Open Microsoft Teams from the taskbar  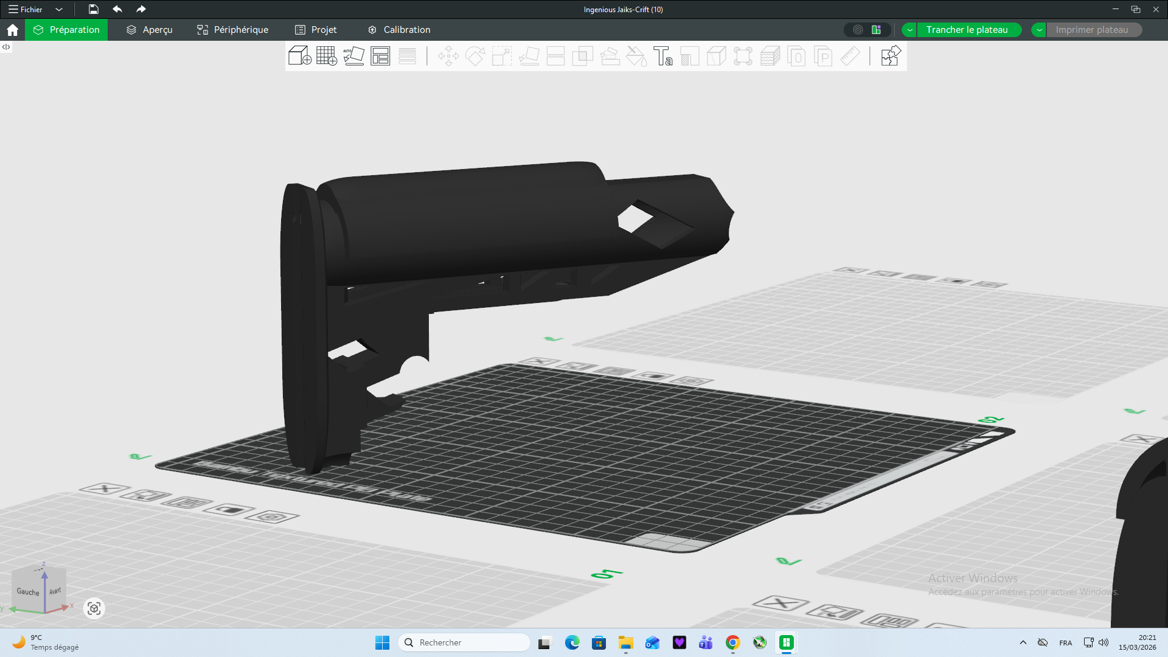tap(706, 642)
